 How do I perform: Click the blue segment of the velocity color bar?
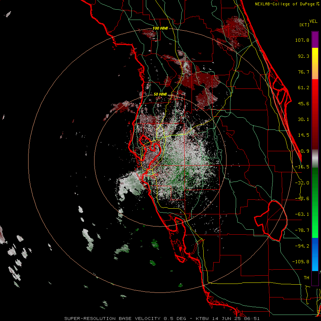click(315, 254)
